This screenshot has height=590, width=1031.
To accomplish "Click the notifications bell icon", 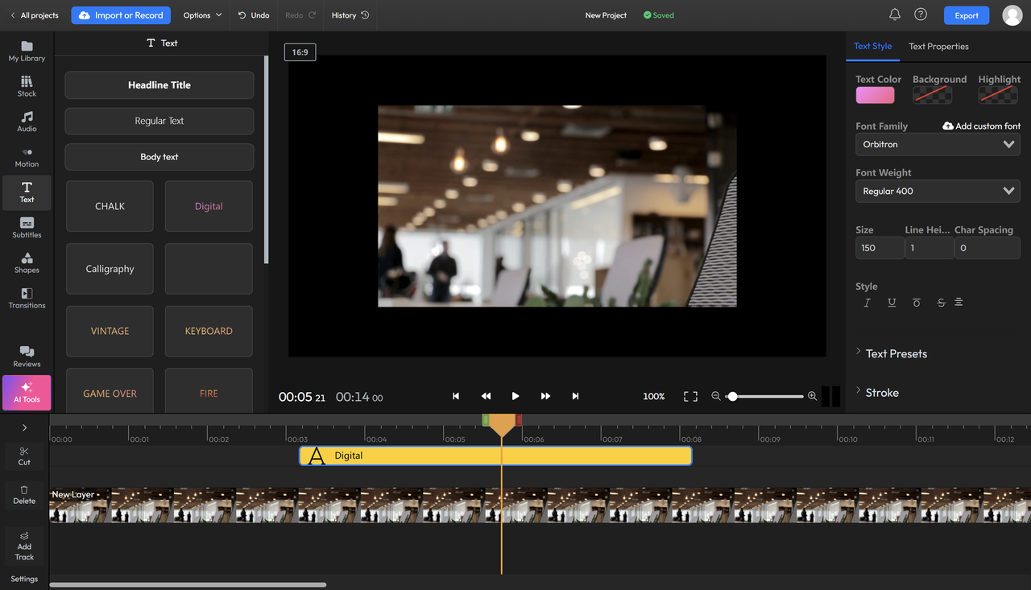I will pyautogui.click(x=894, y=14).
